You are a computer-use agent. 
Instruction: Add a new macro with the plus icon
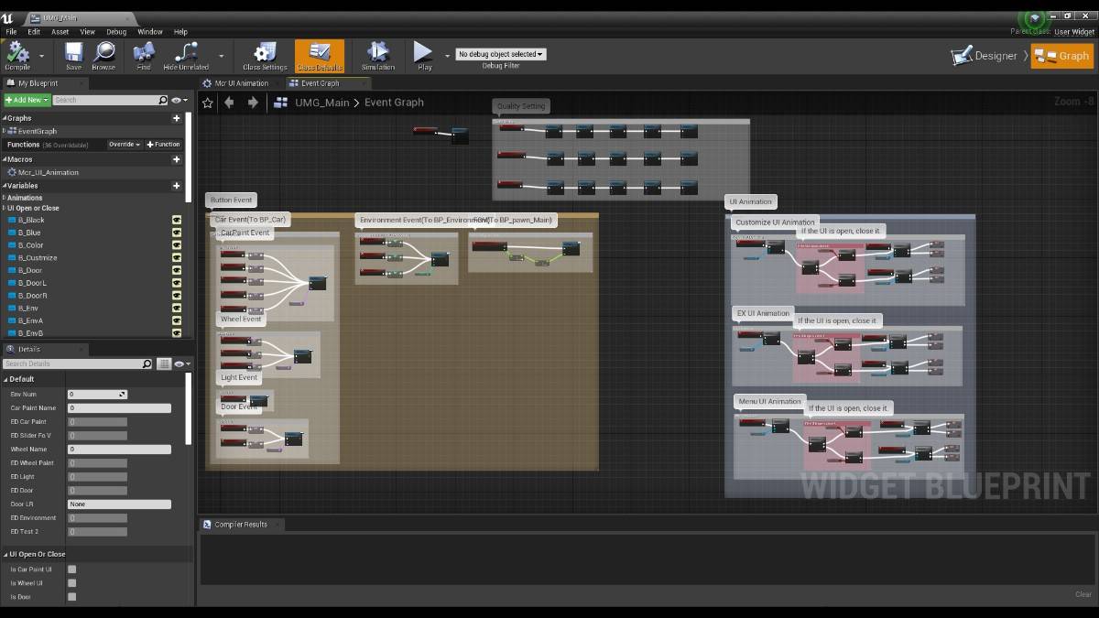(177, 159)
